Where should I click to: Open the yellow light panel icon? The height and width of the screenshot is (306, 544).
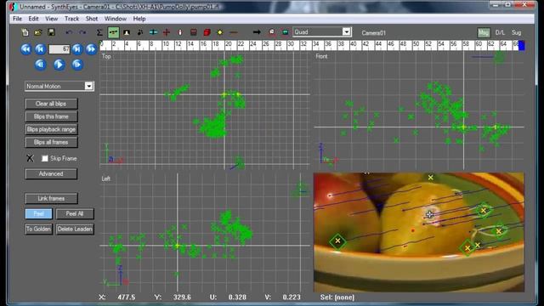coord(220,32)
